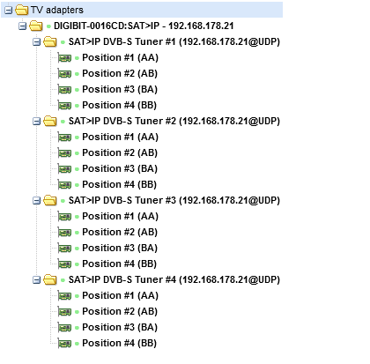This screenshot has width=370, height=364.
Task: Click the folder icon of Tuner #1
Action: coord(50,41)
